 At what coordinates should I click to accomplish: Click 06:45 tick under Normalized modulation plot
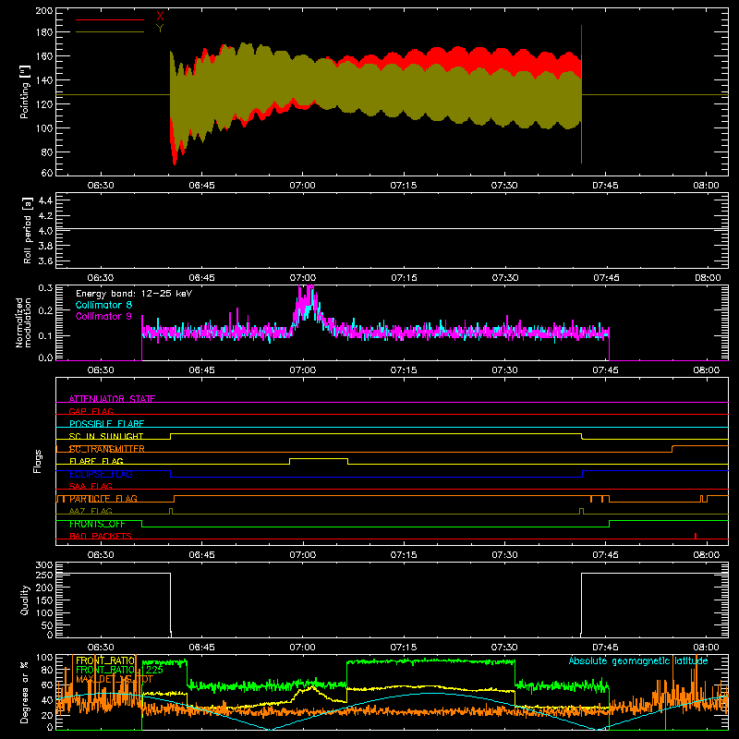click(201, 370)
